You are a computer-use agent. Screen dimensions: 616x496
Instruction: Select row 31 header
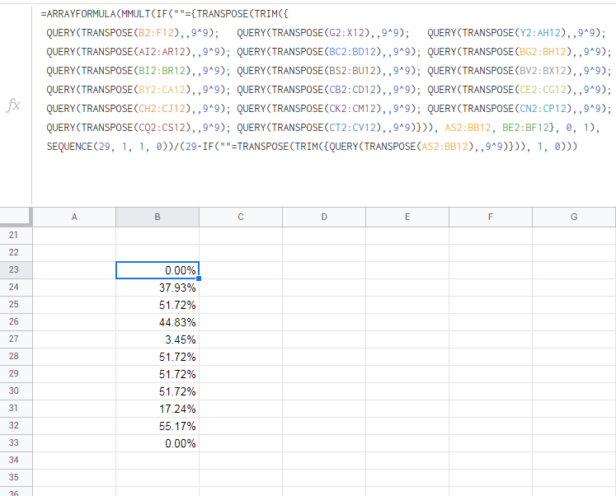click(x=16, y=408)
